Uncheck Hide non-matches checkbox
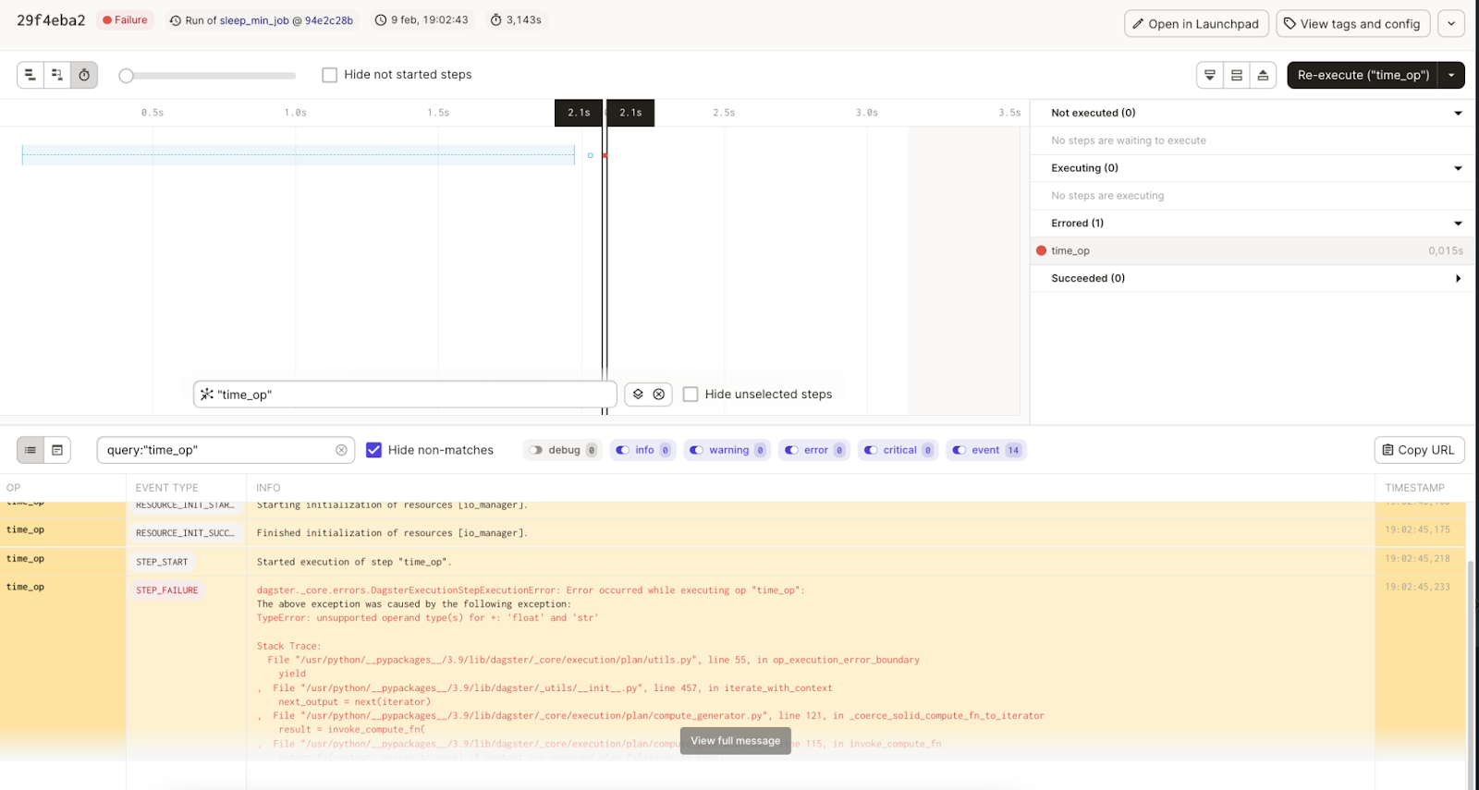 coord(373,450)
